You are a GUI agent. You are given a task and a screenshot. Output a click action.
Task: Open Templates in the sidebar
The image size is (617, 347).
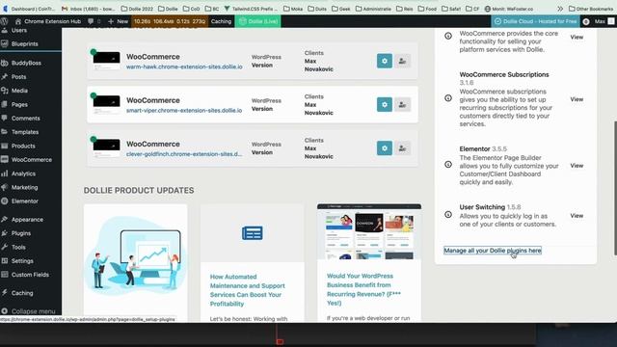click(x=25, y=132)
